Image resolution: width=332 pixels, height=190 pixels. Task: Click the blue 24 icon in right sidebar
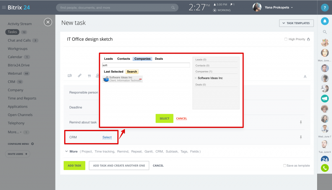click(325, 159)
